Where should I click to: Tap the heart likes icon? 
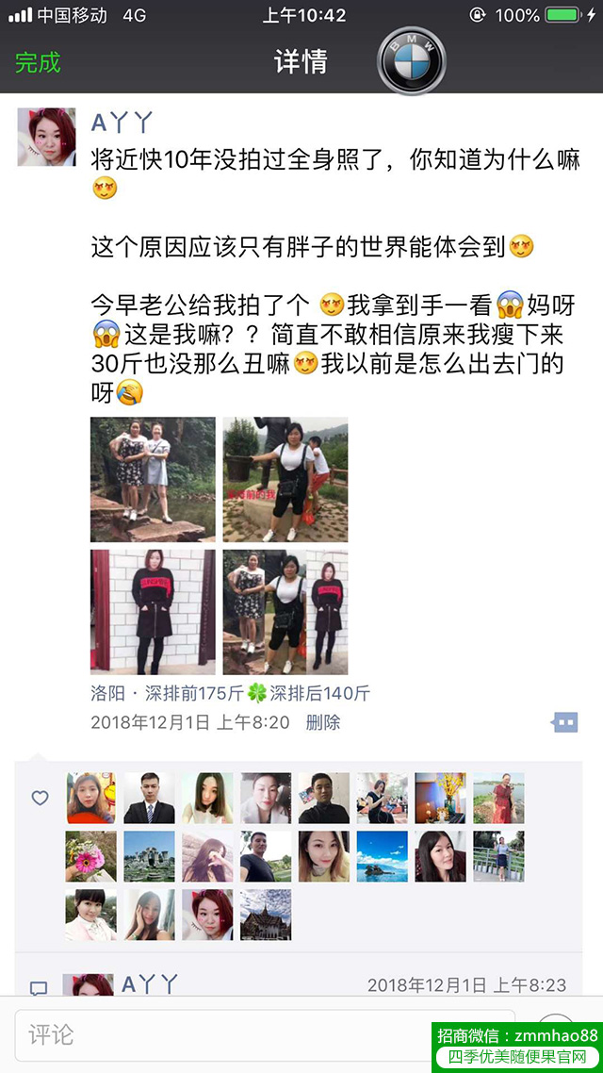tap(41, 798)
